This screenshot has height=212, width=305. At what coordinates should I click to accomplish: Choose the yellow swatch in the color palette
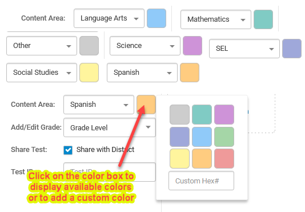[179, 159]
